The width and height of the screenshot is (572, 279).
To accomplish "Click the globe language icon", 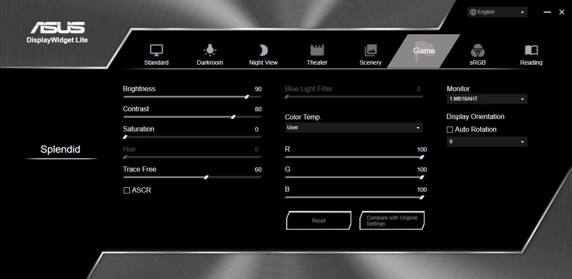I will [473, 12].
